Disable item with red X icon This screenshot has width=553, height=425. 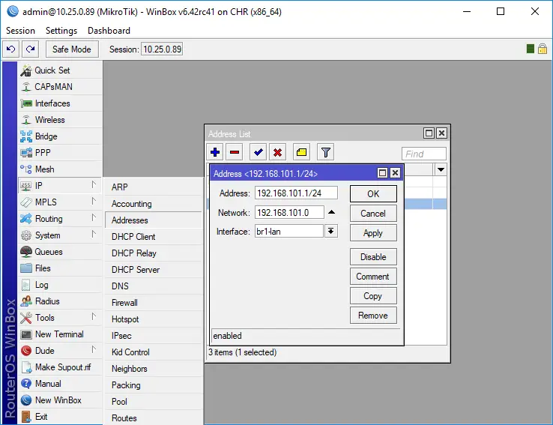point(277,152)
